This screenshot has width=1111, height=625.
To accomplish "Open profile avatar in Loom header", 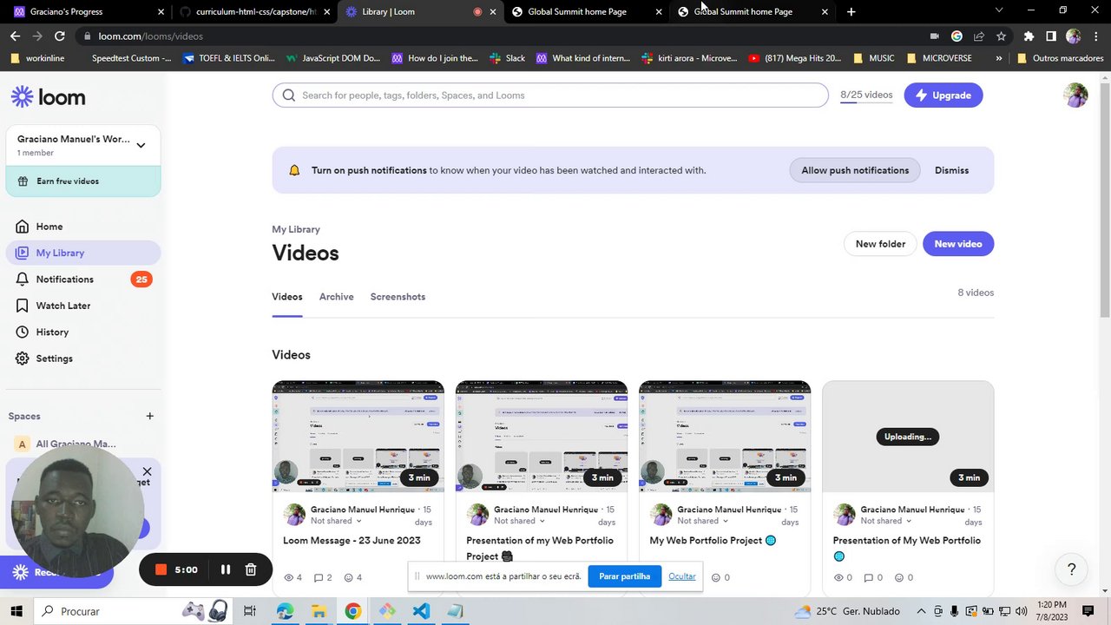I will point(1075,95).
